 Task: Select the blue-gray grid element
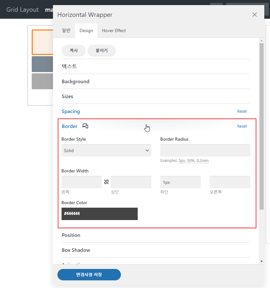[43, 64]
